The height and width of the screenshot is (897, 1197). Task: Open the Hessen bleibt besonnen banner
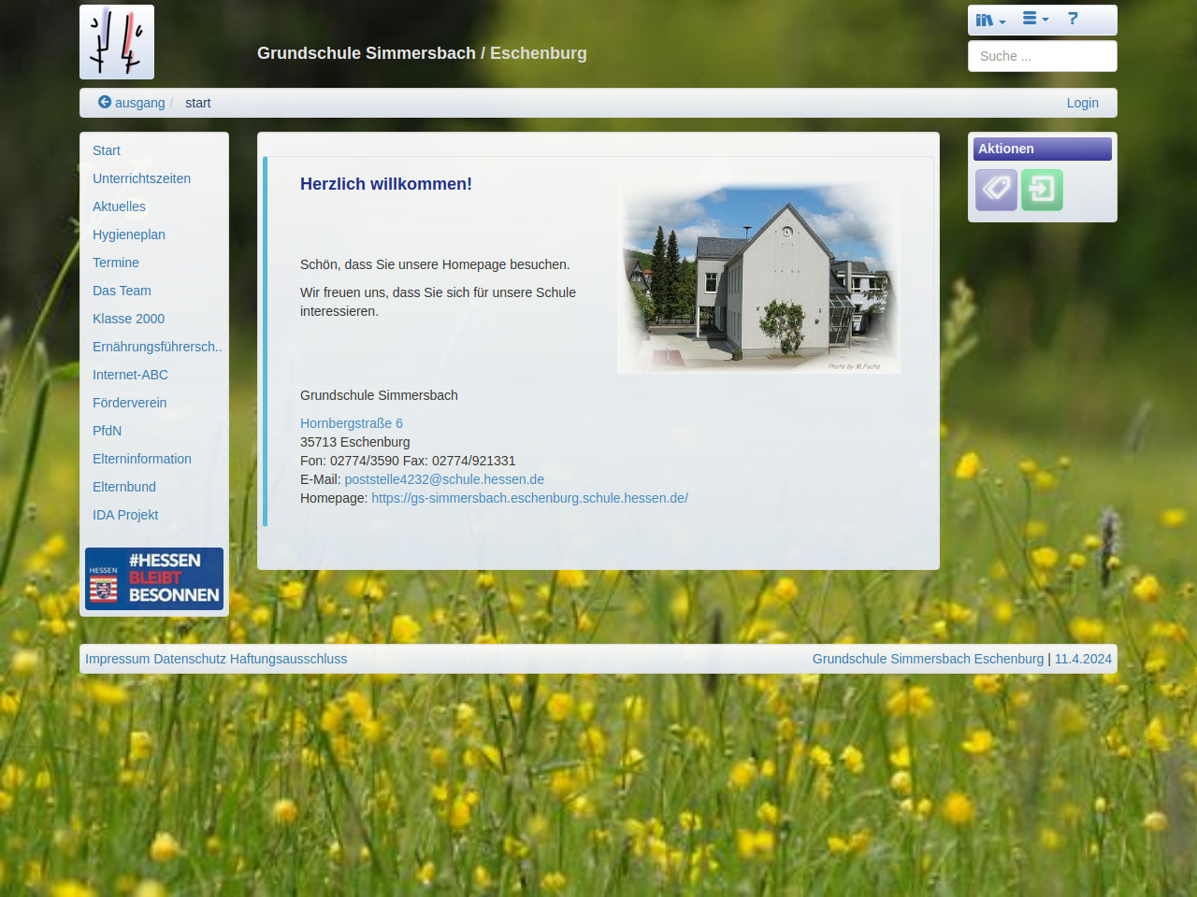[x=154, y=578]
